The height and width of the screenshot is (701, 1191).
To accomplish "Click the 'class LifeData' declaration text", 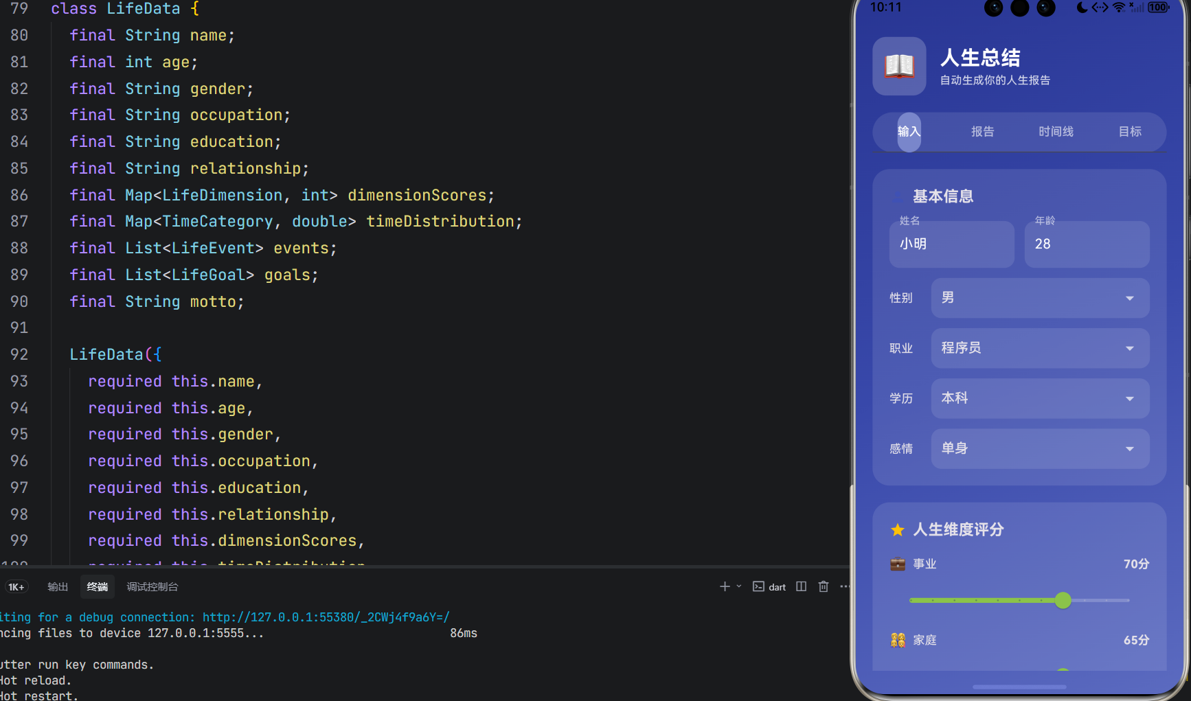I will [x=115, y=9].
